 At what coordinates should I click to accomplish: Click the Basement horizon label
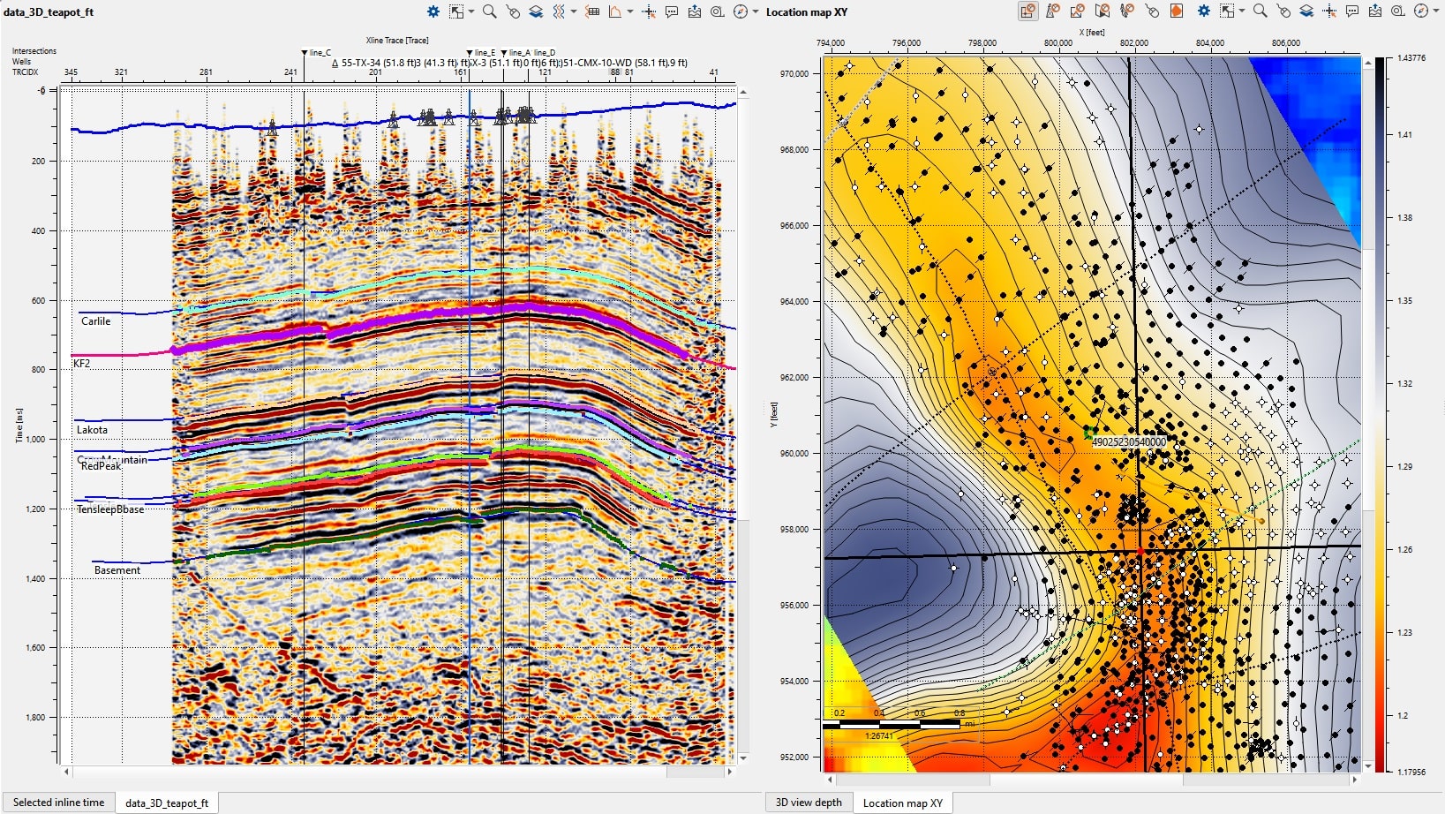(x=117, y=570)
